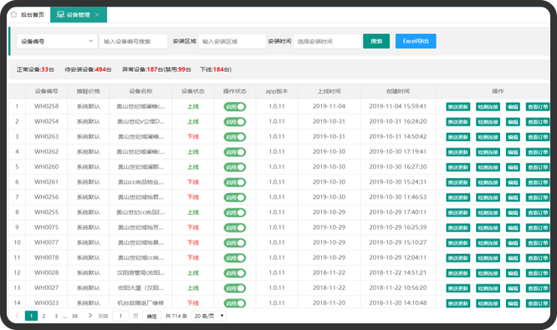The height and width of the screenshot is (330, 557).
Task: Click 检测连接 for device WH0028
Action: click(488, 273)
